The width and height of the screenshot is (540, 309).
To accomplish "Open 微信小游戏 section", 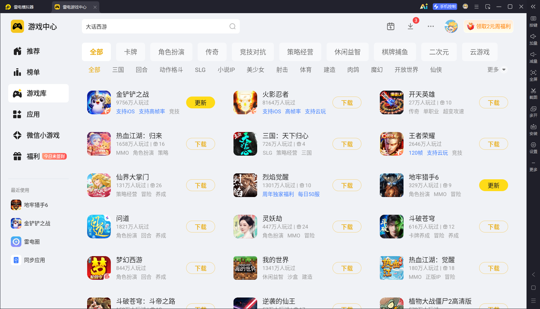I will [x=38, y=135].
